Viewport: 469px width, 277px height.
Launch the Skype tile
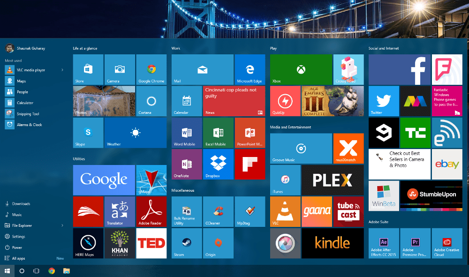pos(88,133)
